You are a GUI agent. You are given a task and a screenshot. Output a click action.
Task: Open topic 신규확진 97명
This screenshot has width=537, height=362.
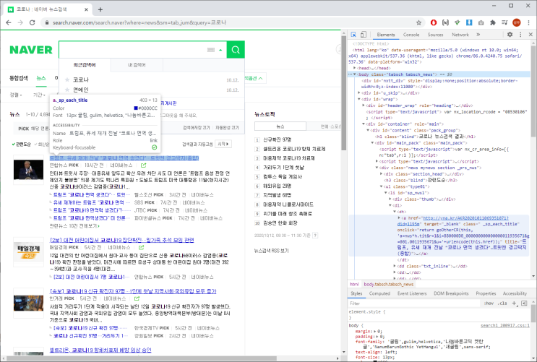277,139
